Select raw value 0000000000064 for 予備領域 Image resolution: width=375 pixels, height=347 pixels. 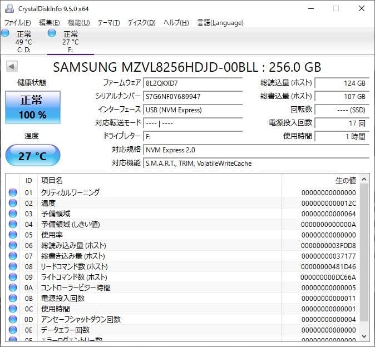click(x=329, y=214)
